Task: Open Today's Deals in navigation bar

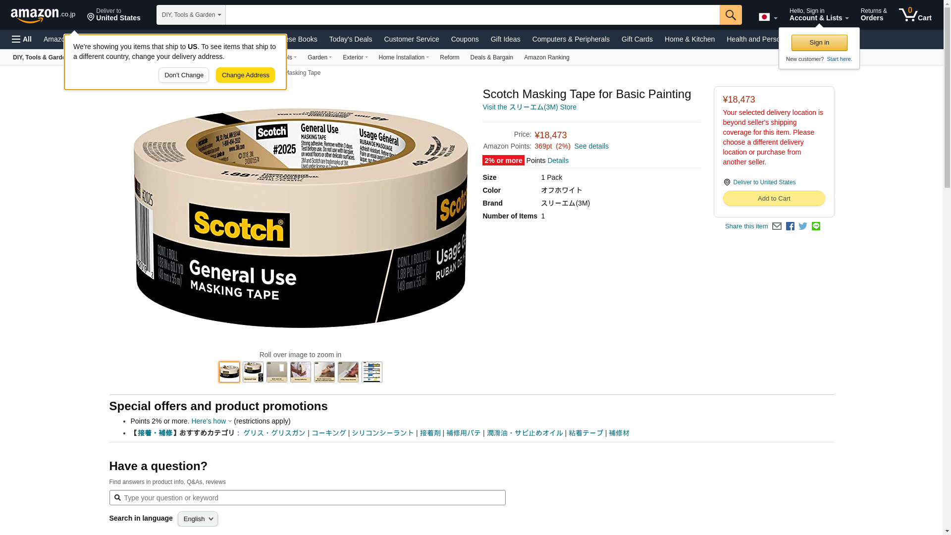Action: (350, 39)
